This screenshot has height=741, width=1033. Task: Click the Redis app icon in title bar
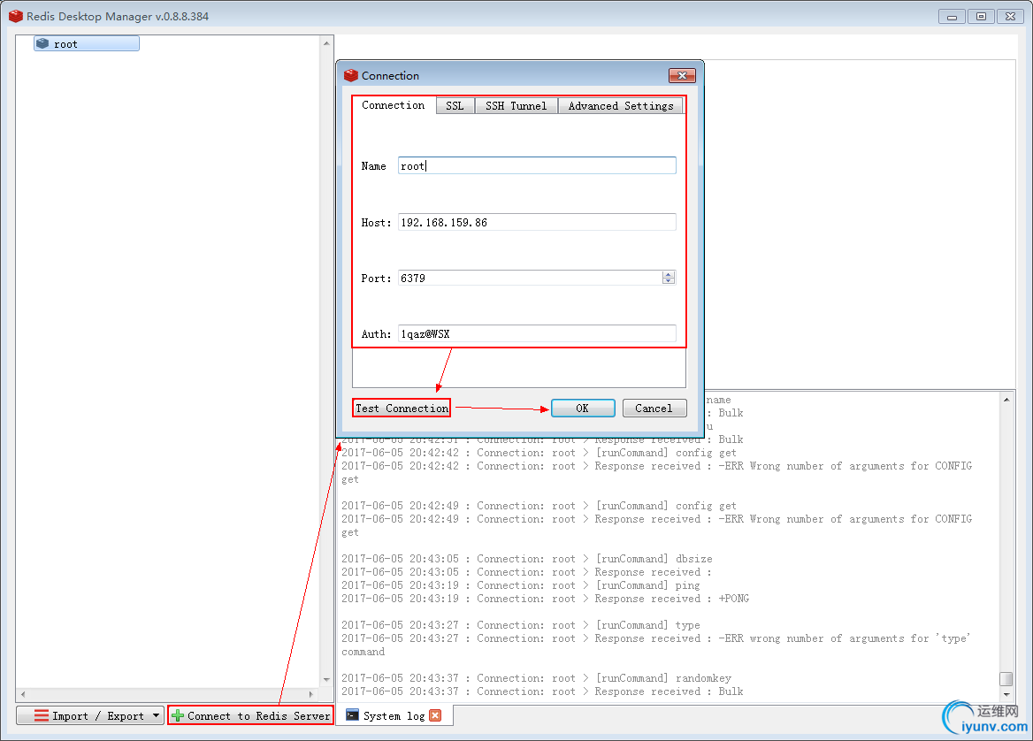click(16, 16)
